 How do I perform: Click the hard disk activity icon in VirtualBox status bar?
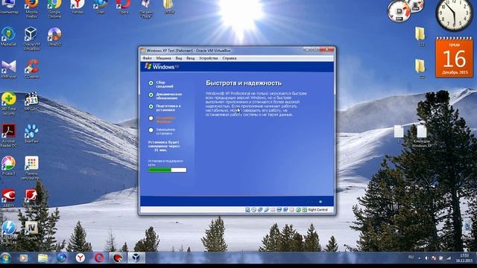247,210
